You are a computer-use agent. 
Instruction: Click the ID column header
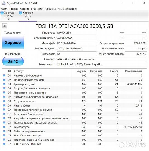[x=9, y=71]
